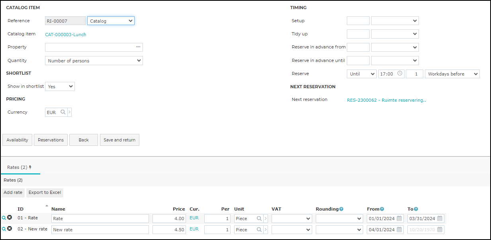Open the Reserve time clock picker
Screen dimensions: 491x240
click(400, 74)
